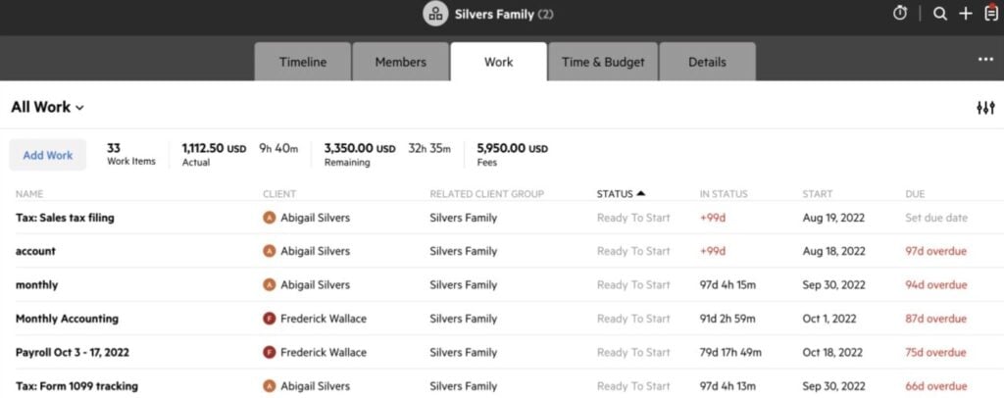Click Ready To Start status for Monthly Accounting
Image resolution: width=1004 pixels, height=398 pixels.
click(633, 319)
